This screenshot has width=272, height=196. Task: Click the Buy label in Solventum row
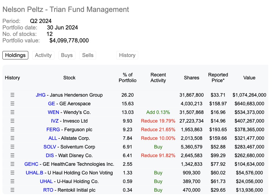point(158,147)
